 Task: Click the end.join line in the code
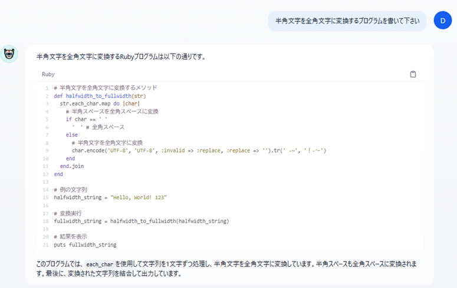pyautogui.click(x=71, y=166)
